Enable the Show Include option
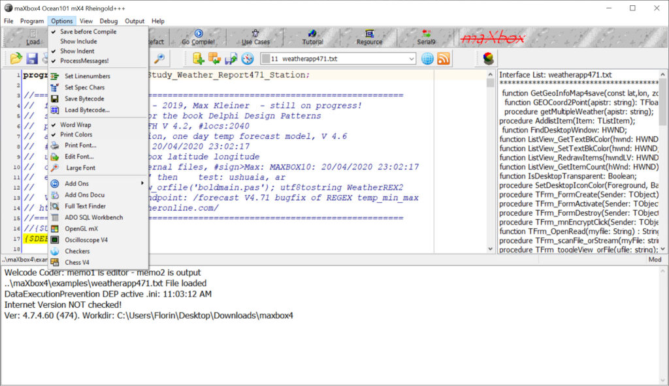Screen dimensions: 669x386 pyautogui.click(x=98, y=41)
